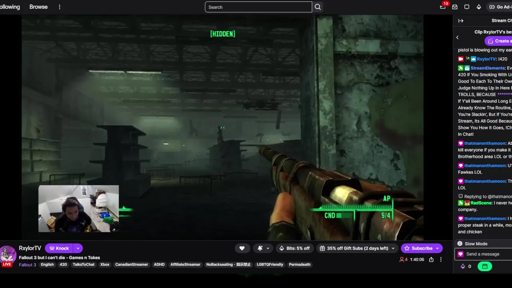Click RxylorTV username in chat
Viewport: 512px width, 288px height.
(x=486, y=59)
